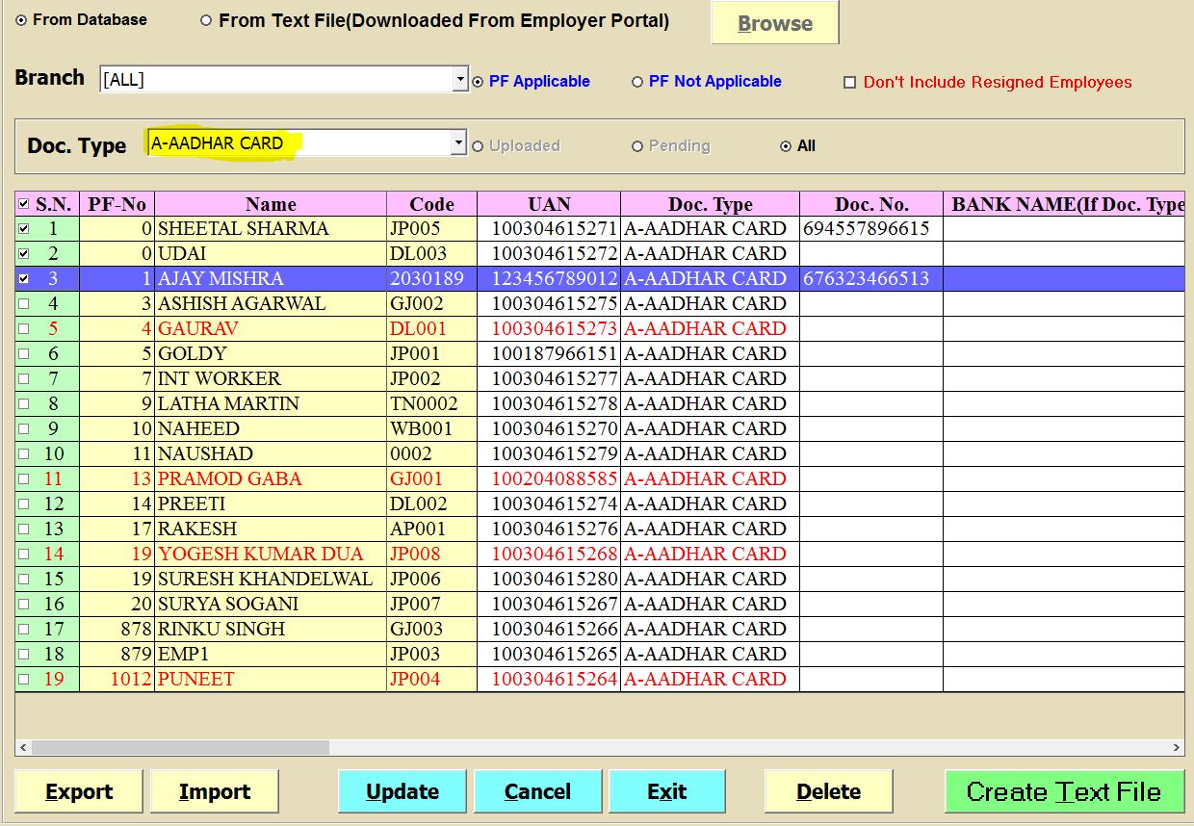Screen dimensions: 1194x826
Task: Open the Branch dropdown arrow
Action: pyautogui.click(x=459, y=80)
